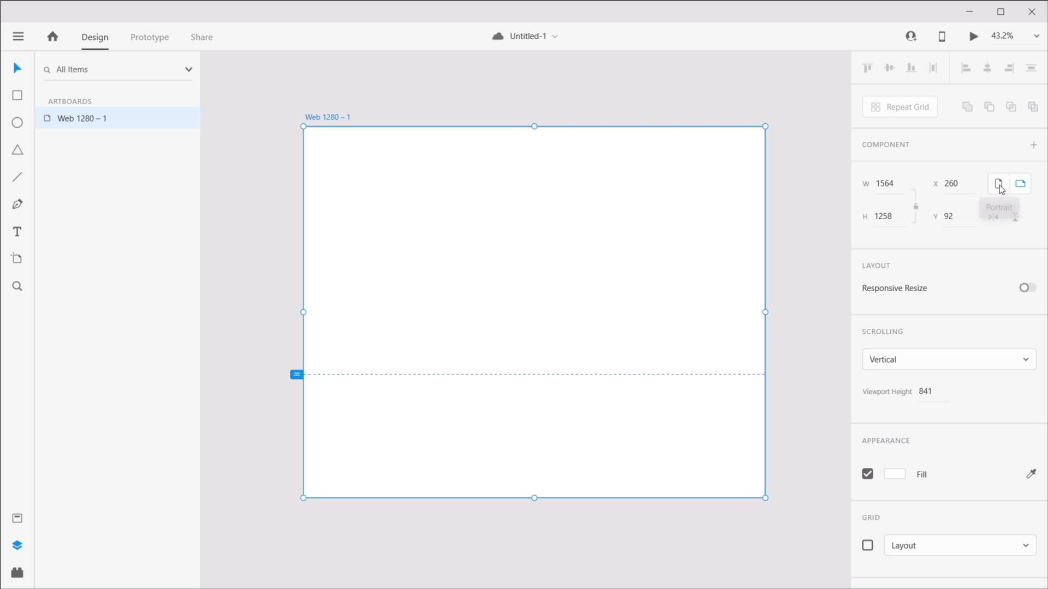This screenshot has height=589, width=1048.
Task: Open the All Items filter dropdown
Action: click(x=188, y=69)
